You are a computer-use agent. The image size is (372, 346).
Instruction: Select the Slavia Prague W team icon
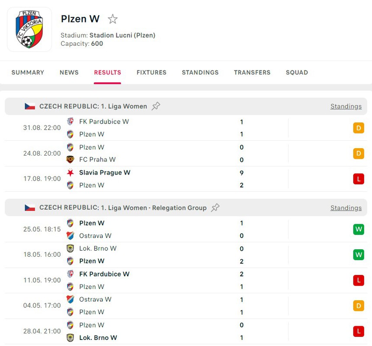70,172
